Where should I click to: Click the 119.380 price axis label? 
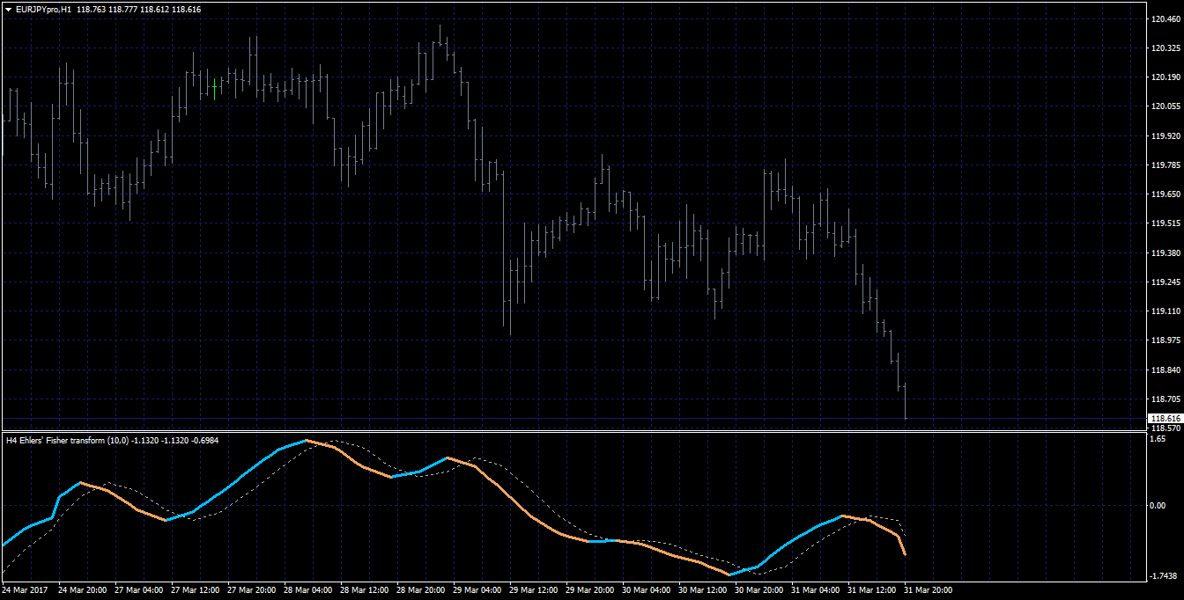coord(1165,253)
